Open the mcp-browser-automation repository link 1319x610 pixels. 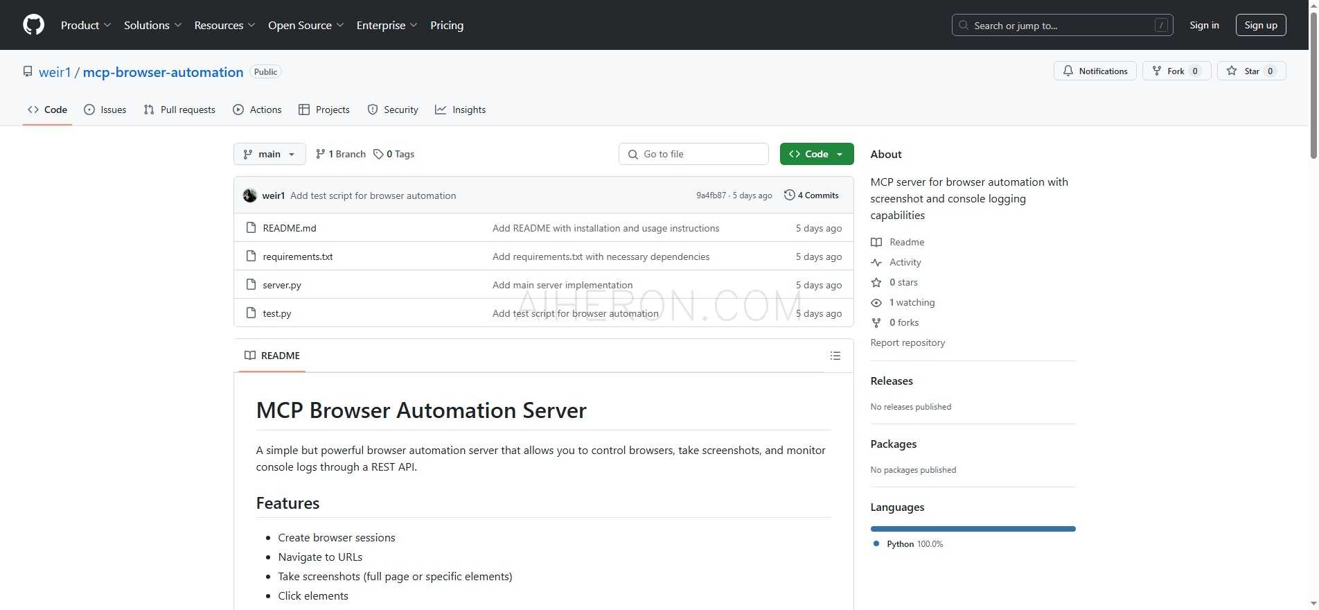[x=163, y=72]
